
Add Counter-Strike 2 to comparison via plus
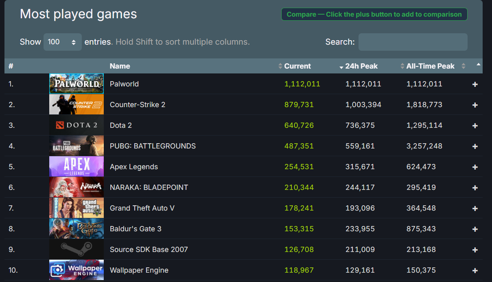click(475, 105)
